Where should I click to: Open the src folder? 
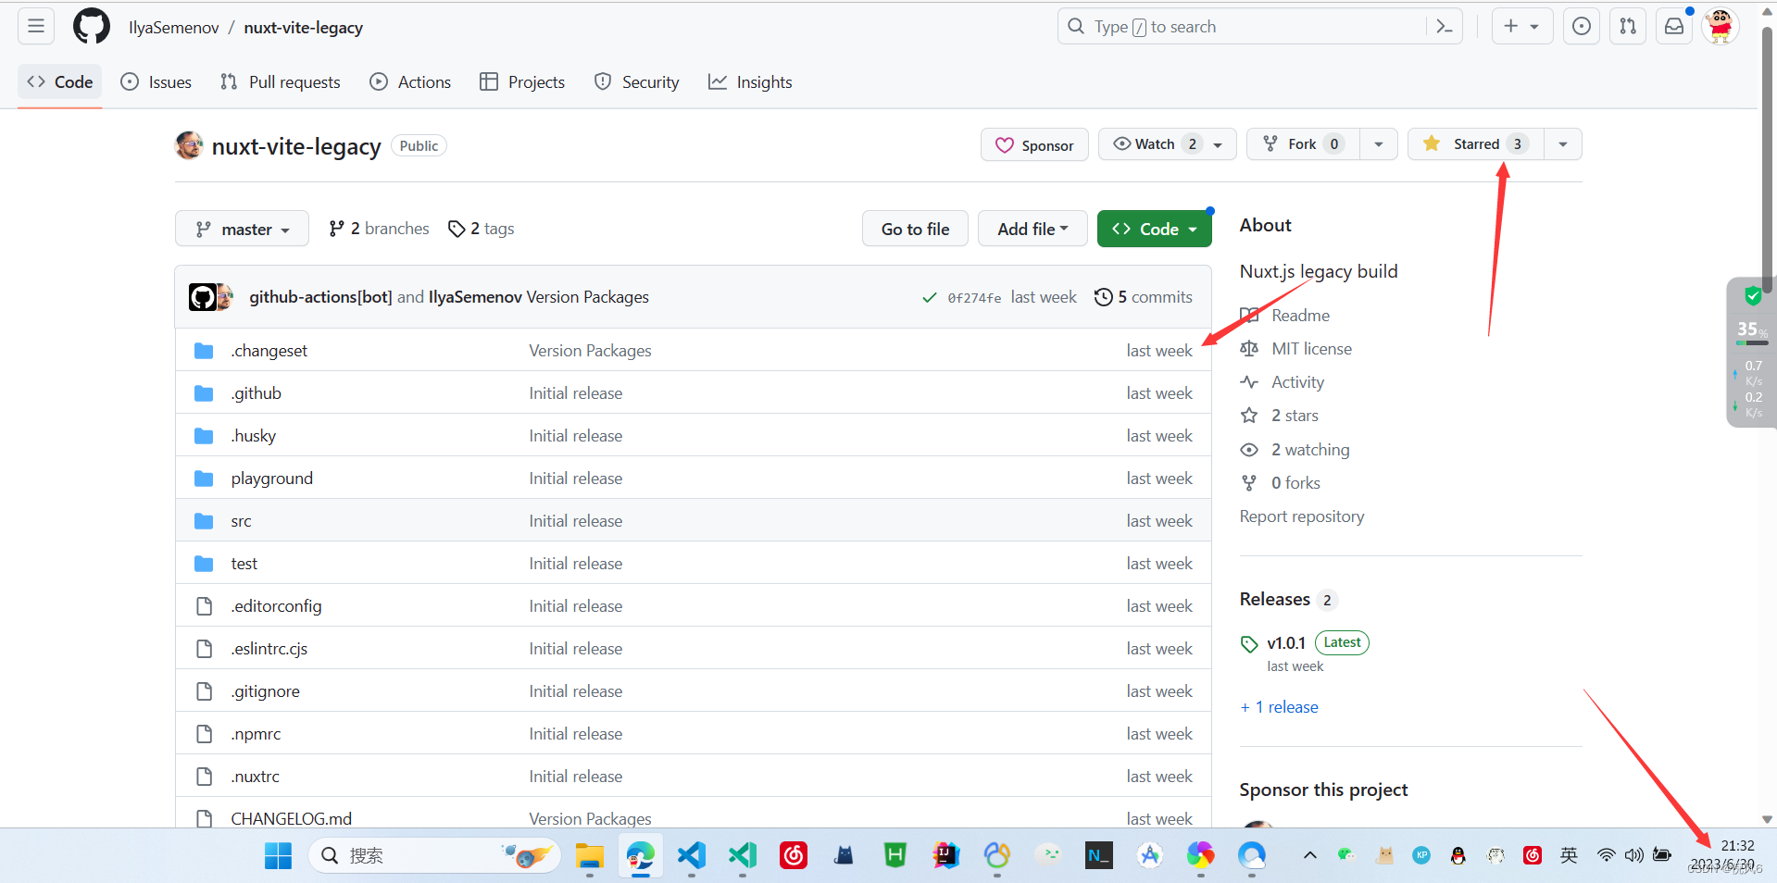pyautogui.click(x=242, y=521)
